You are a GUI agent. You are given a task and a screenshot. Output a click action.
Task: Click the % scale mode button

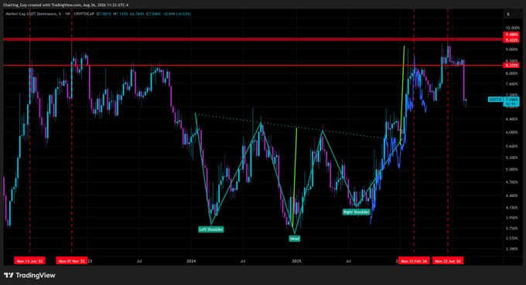(512, 14)
